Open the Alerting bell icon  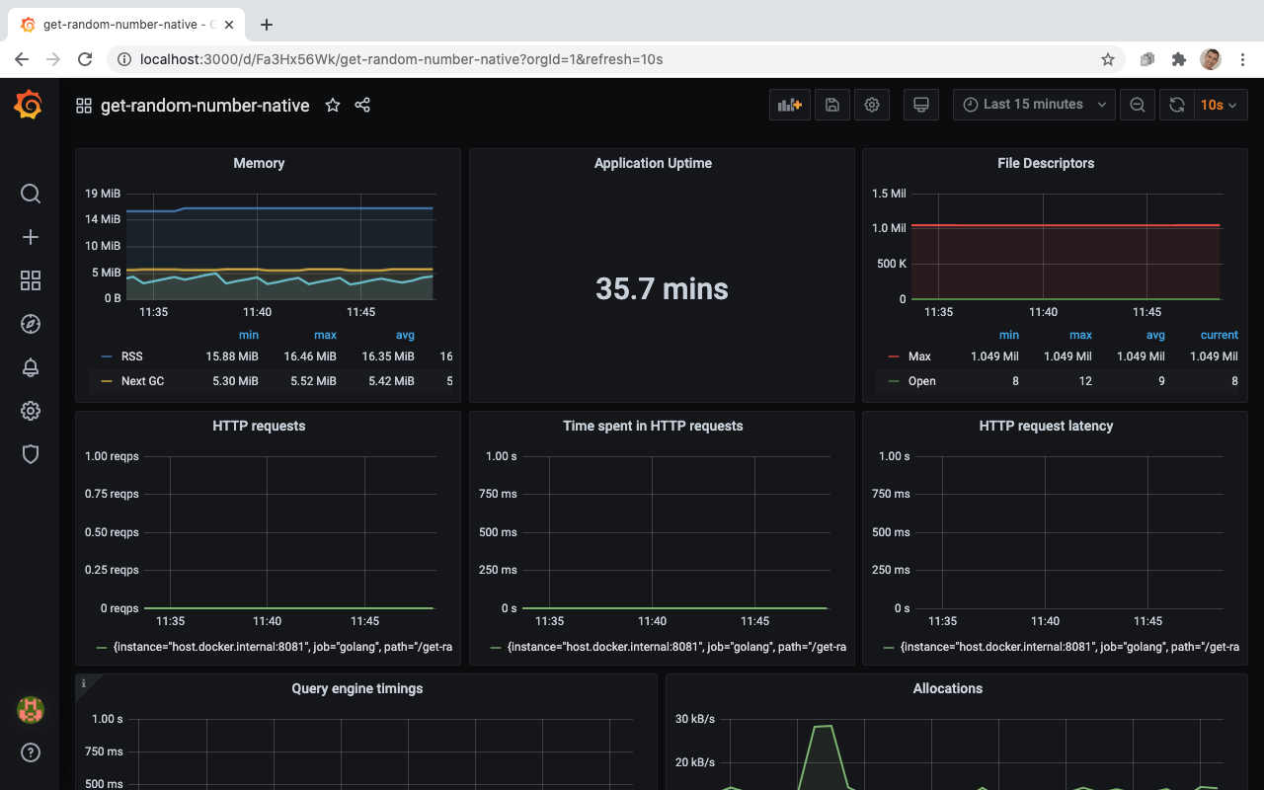click(x=31, y=367)
